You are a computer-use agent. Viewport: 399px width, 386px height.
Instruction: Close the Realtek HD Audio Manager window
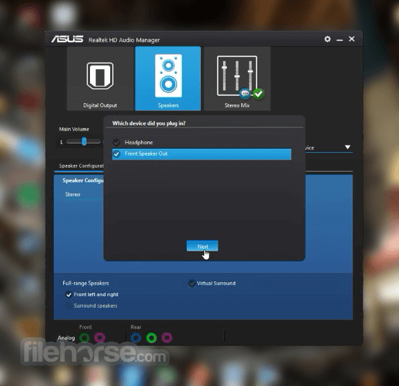[352, 39]
